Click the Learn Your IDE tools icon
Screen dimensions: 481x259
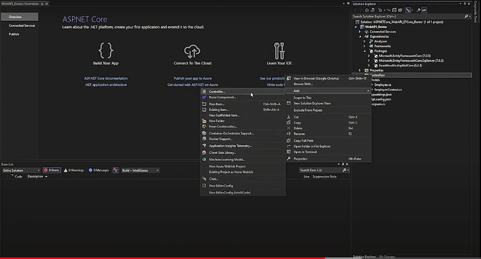279,51
